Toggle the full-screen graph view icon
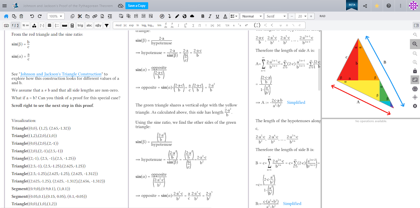The width and height of the screenshot is (420, 208). (x=415, y=80)
